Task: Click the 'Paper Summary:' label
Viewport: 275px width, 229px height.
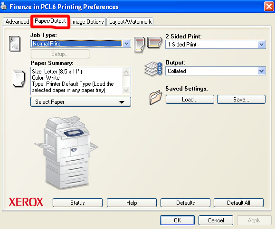Action: pyautogui.click(x=52, y=63)
